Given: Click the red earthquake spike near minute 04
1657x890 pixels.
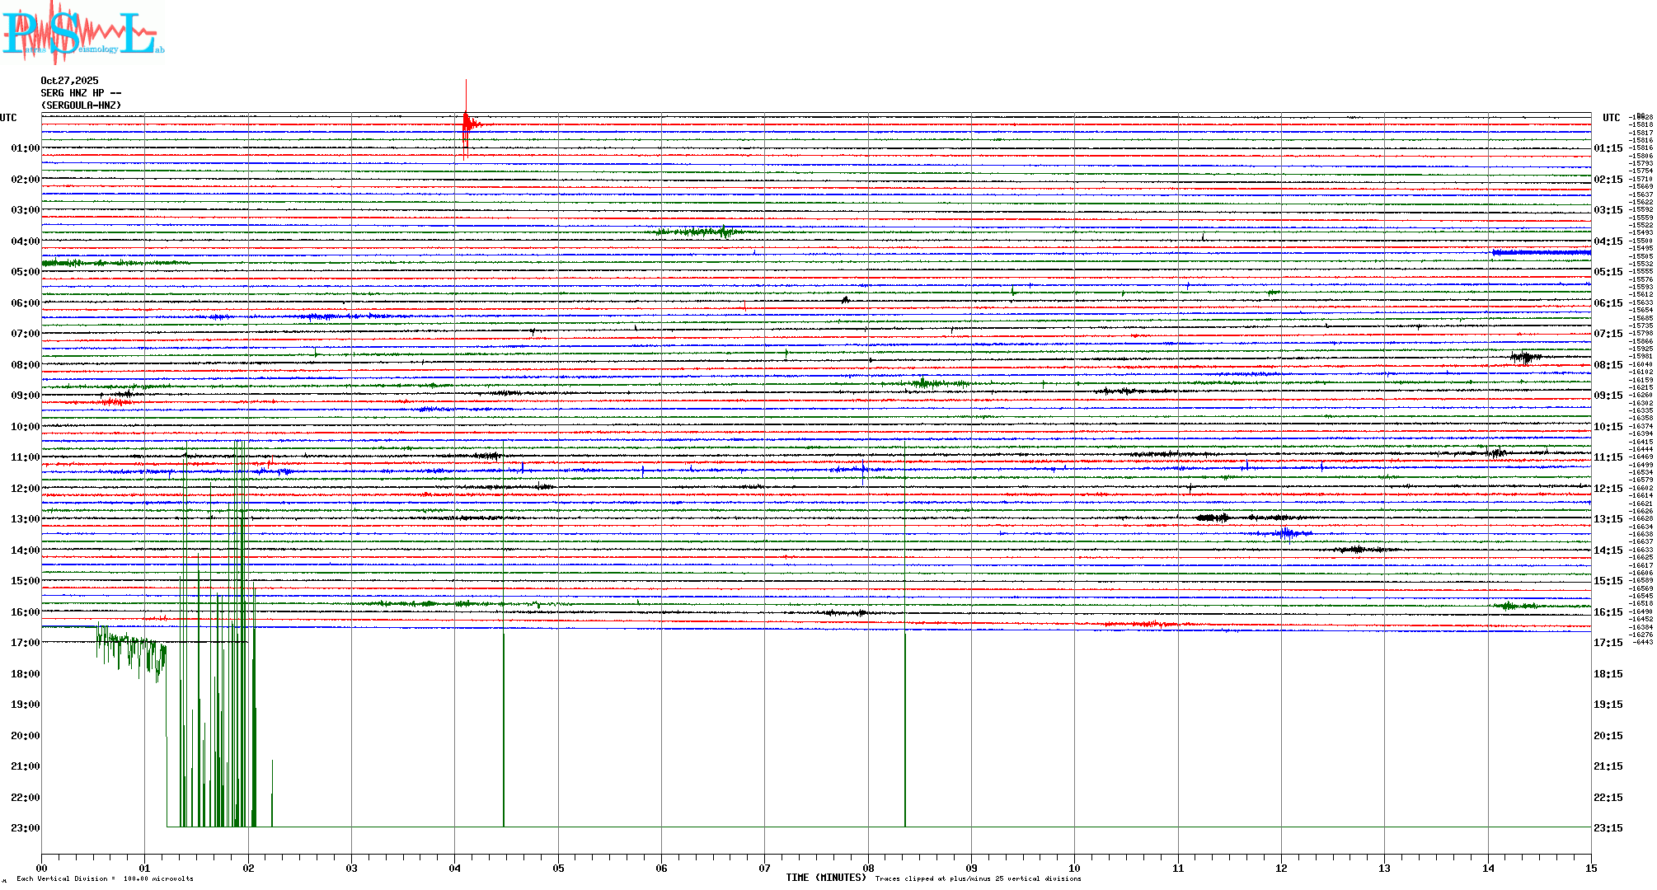Looking at the screenshot, I should (x=467, y=124).
